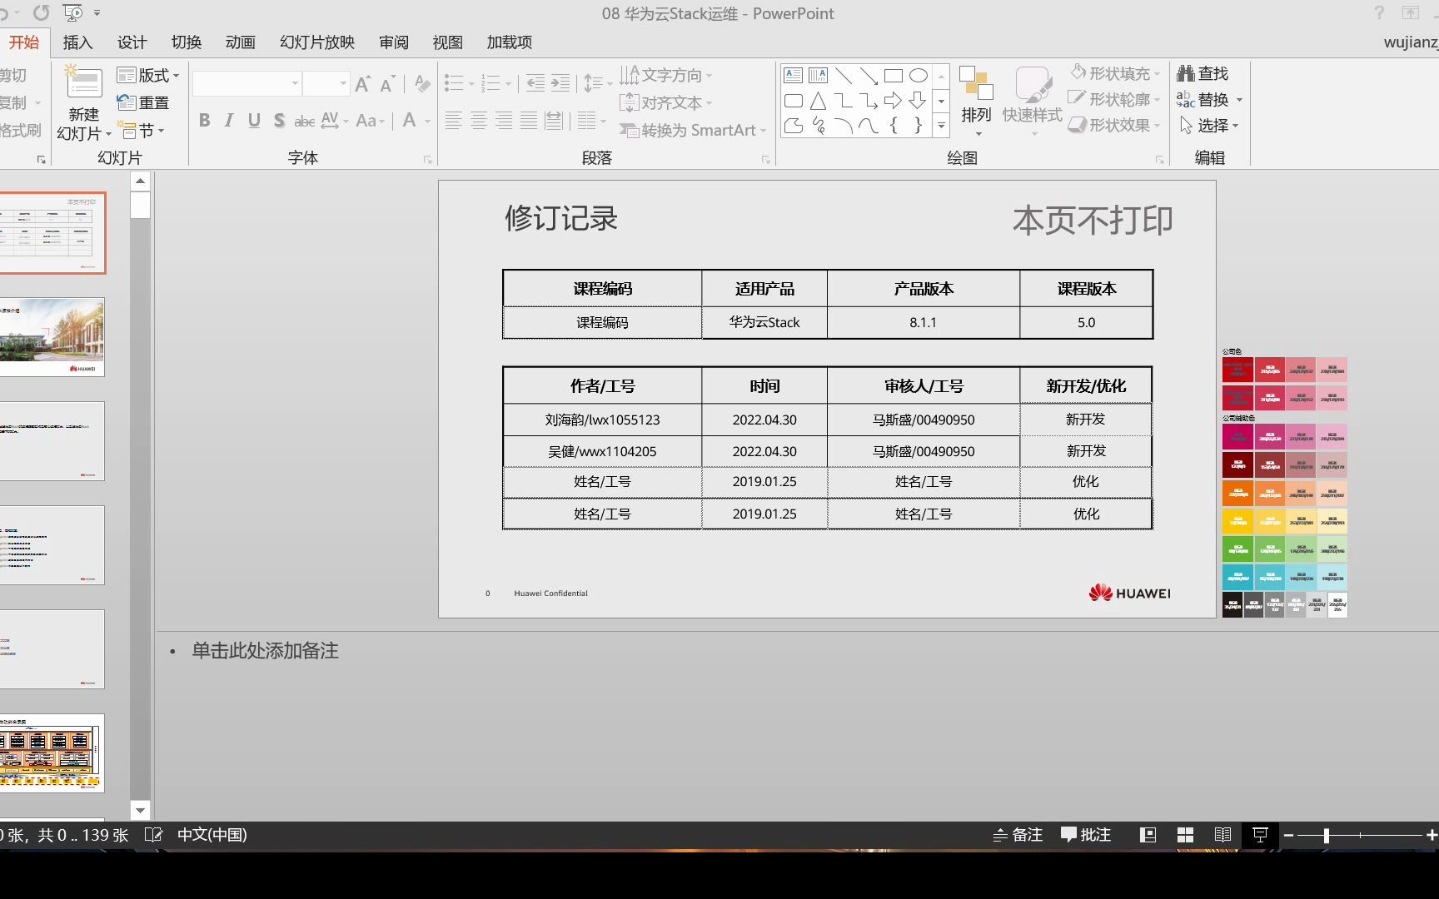Open the font name combo box

246,83
